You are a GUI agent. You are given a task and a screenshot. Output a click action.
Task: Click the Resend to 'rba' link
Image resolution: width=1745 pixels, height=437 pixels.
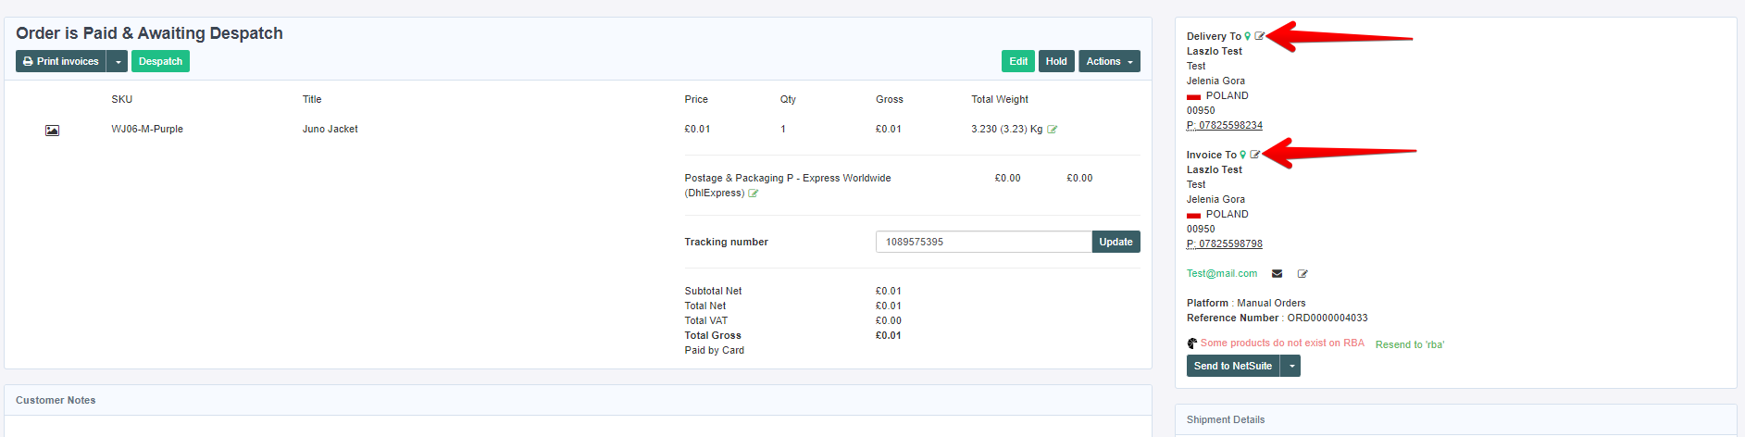(1409, 344)
